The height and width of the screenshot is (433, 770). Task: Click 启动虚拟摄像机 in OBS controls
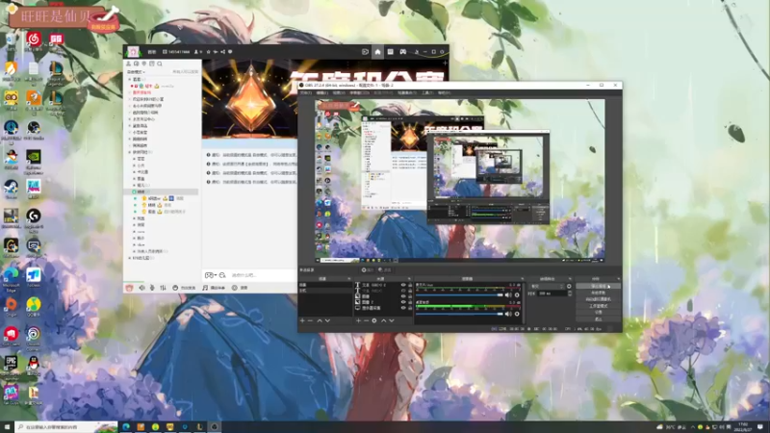(x=598, y=299)
